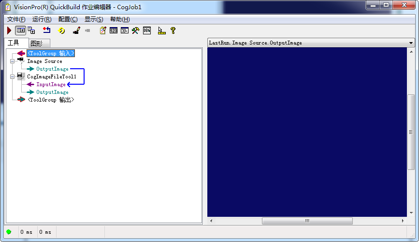
Task: Open the LastRun.Image Source.OutputImage dropdown
Action: 411,43
